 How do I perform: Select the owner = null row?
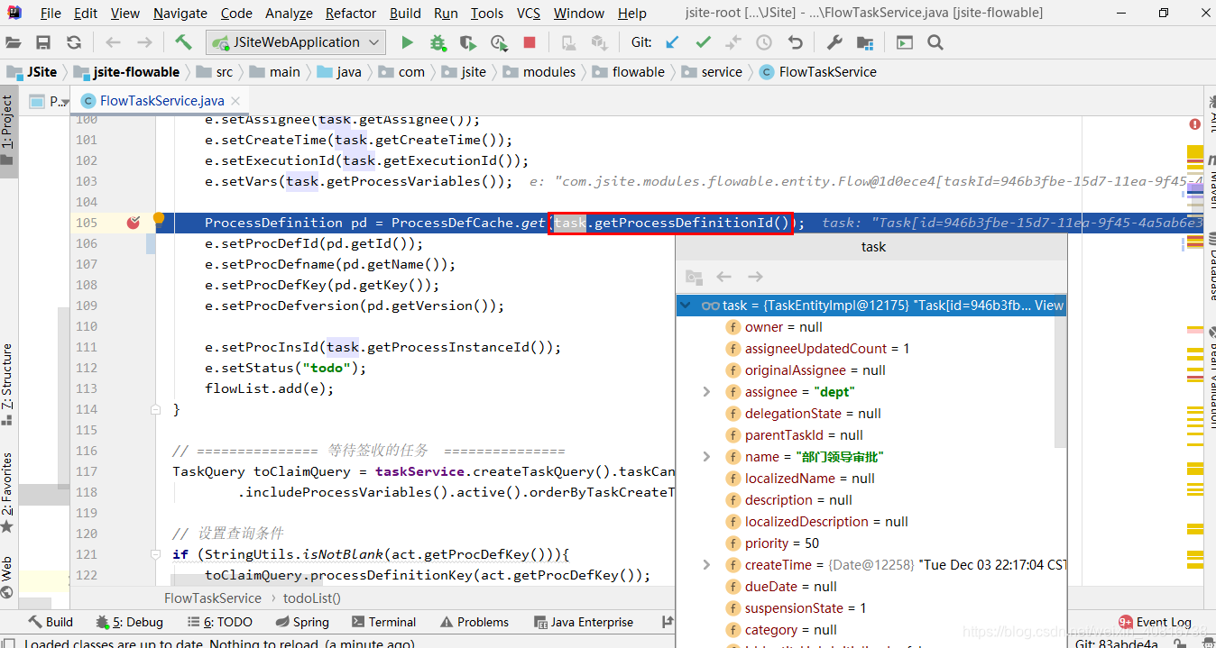[x=870, y=327]
